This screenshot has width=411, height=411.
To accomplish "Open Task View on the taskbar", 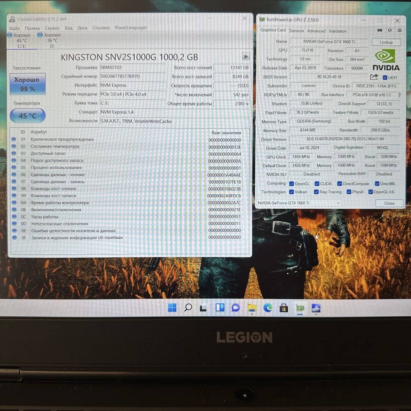I will pyautogui.click(x=203, y=308).
